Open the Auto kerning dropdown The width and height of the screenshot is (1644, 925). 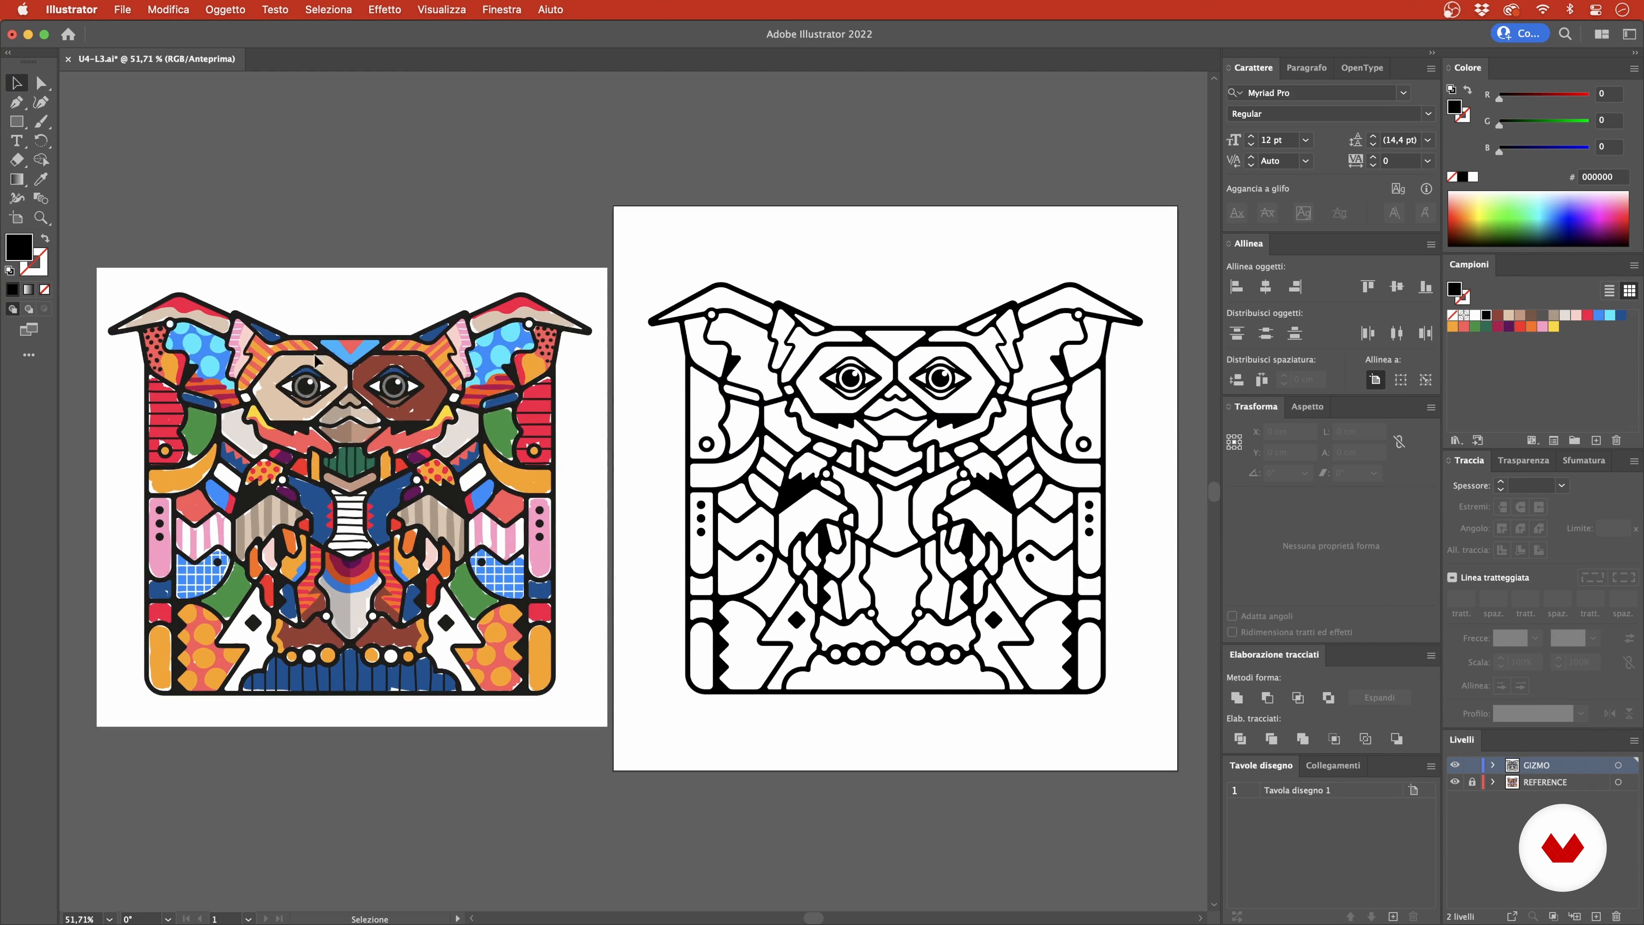tap(1305, 161)
